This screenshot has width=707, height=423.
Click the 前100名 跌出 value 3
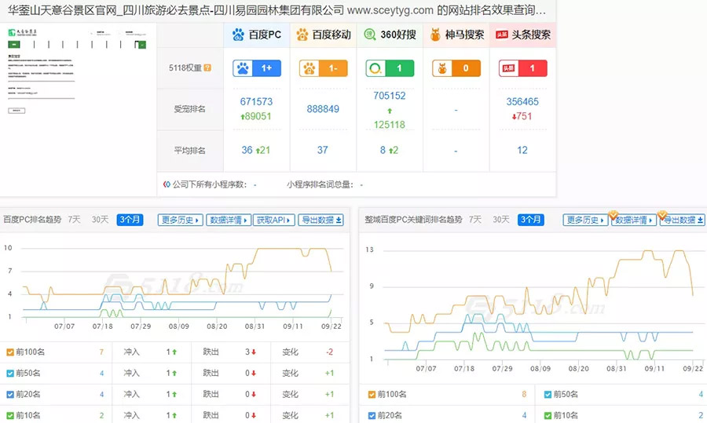pyautogui.click(x=247, y=352)
